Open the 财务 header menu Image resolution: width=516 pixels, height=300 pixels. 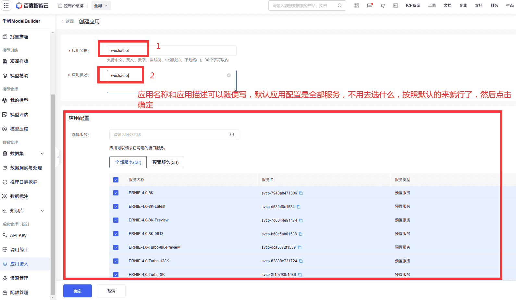(494, 6)
